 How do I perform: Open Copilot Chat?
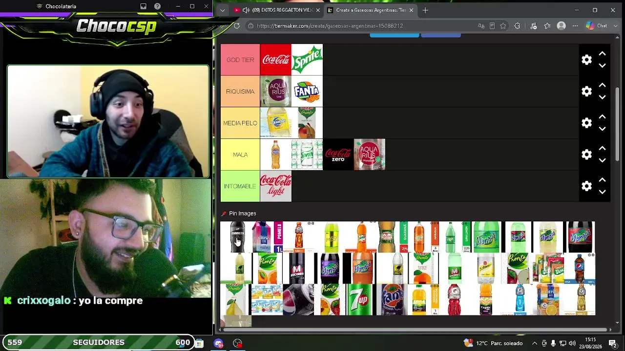click(597, 26)
